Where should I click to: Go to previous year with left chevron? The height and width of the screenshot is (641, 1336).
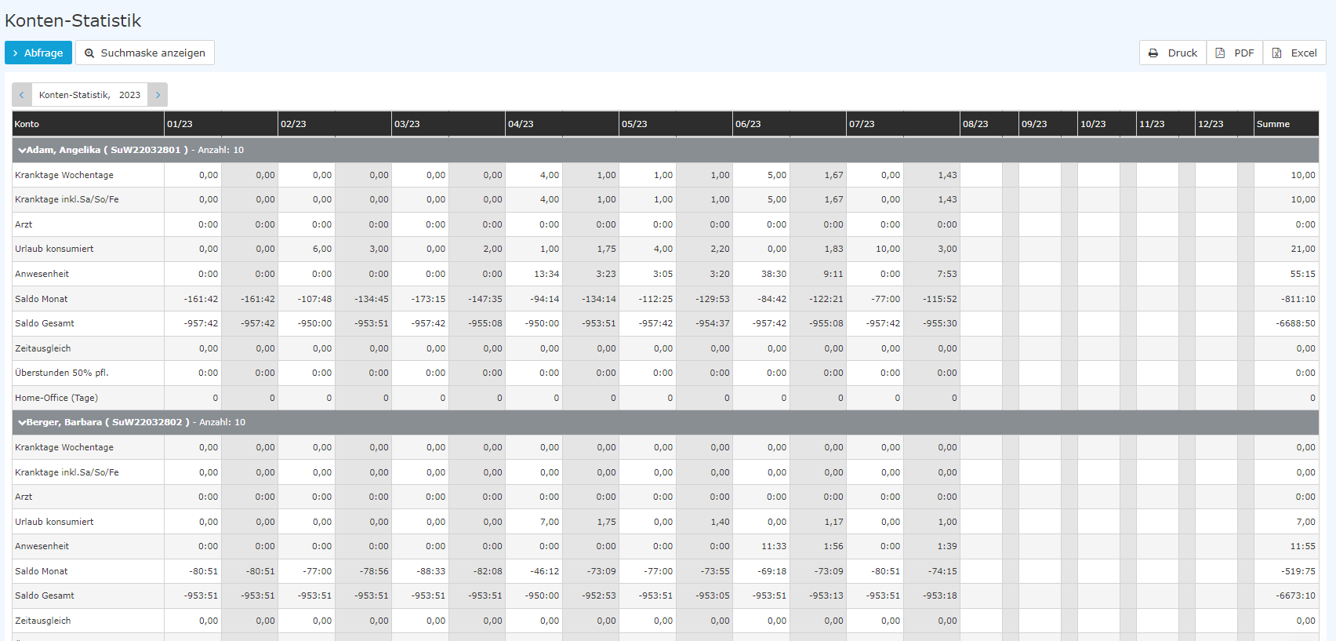(22, 95)
